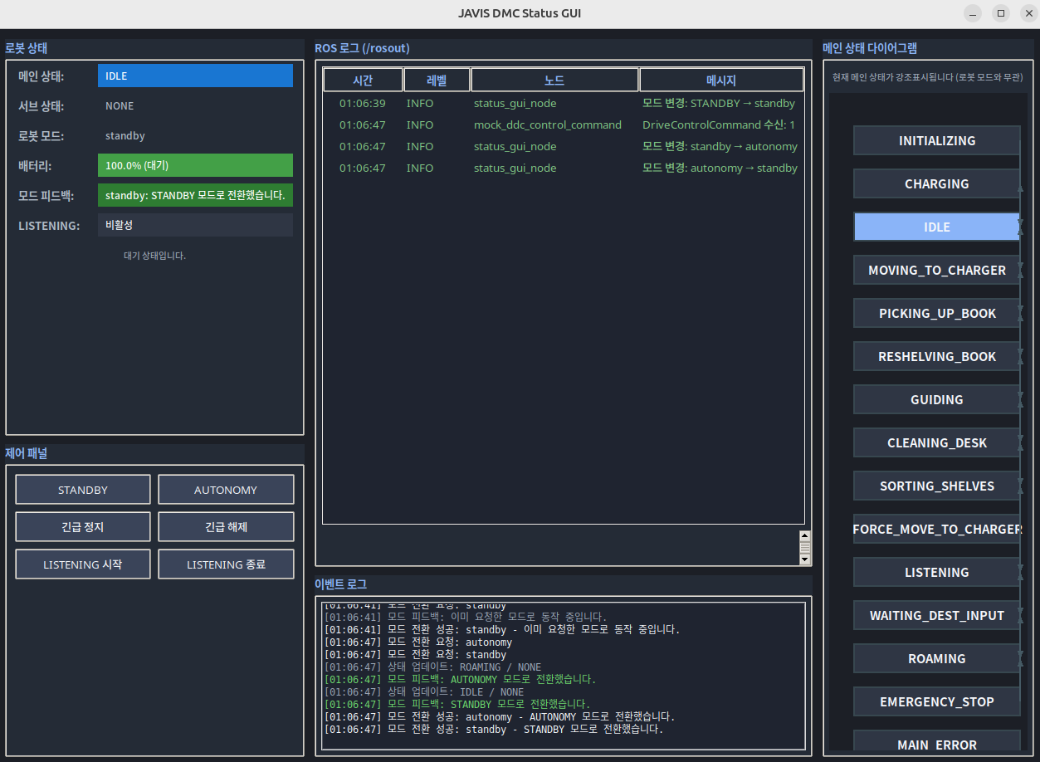The image size is (1040, 762).
Task: Start listening with LISTENING 시작
Action: click(83, 564)
